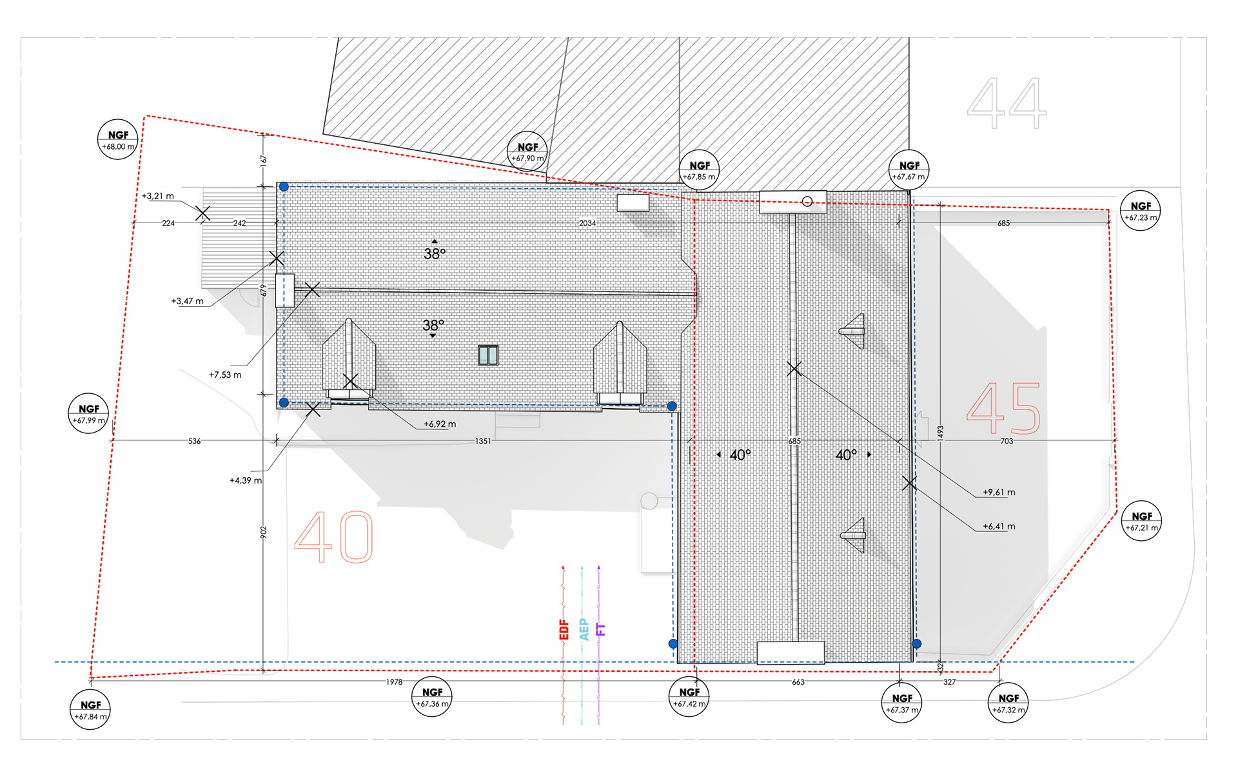Viewport: 1238px width, 773px height.
Task: Click the +9,61 m ridge height label
Action: point(998,492)
